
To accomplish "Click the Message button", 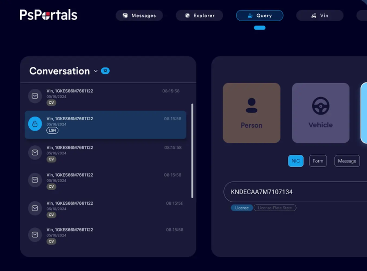I will pos(347,161).
